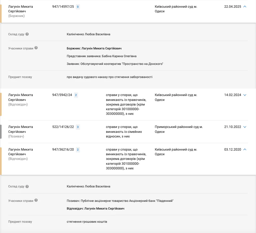Viewport: 256px width, 233px height.
Task: Open case number 947/14597/25
Action: [63, 7]
